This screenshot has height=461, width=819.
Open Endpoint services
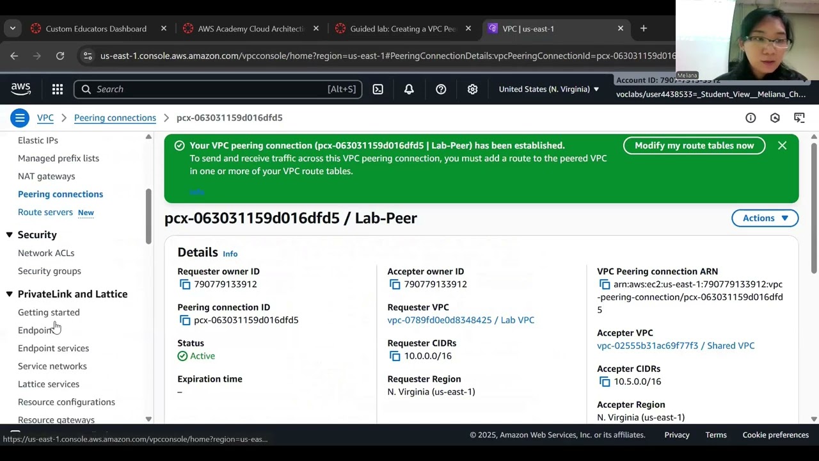click(x=53, y=348)
